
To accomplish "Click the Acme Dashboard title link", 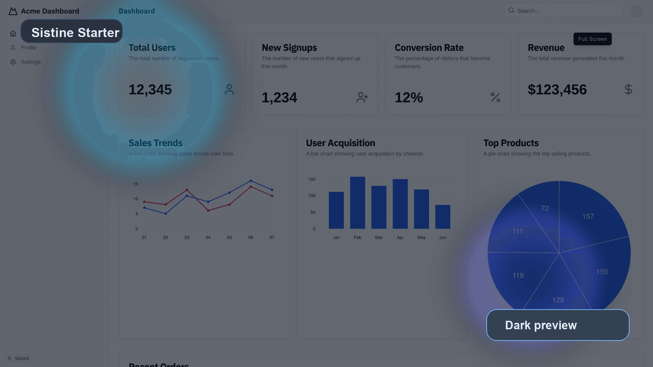I will point(50,11).
